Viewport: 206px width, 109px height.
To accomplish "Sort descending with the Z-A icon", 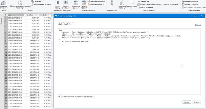I will (112, 4).
